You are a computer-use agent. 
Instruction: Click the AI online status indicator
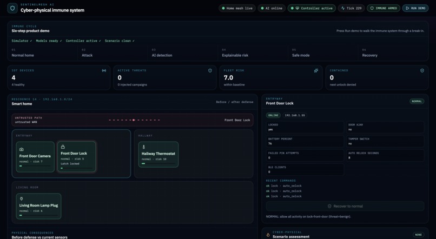[272, 8]
